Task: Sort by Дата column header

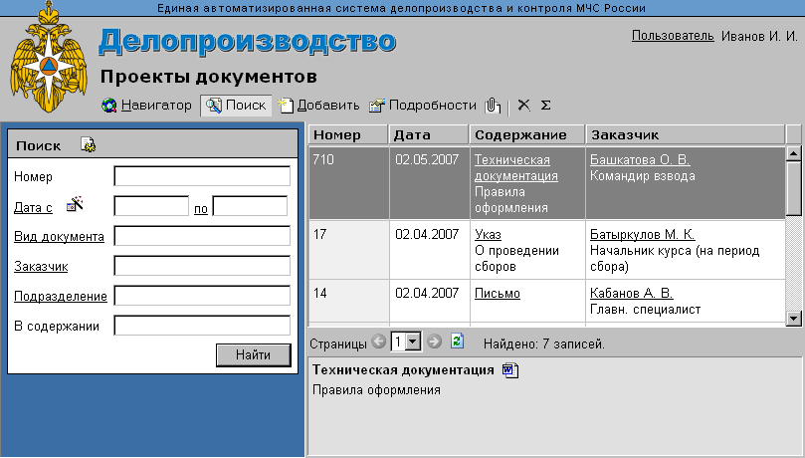Action: (x=429, y=134)
